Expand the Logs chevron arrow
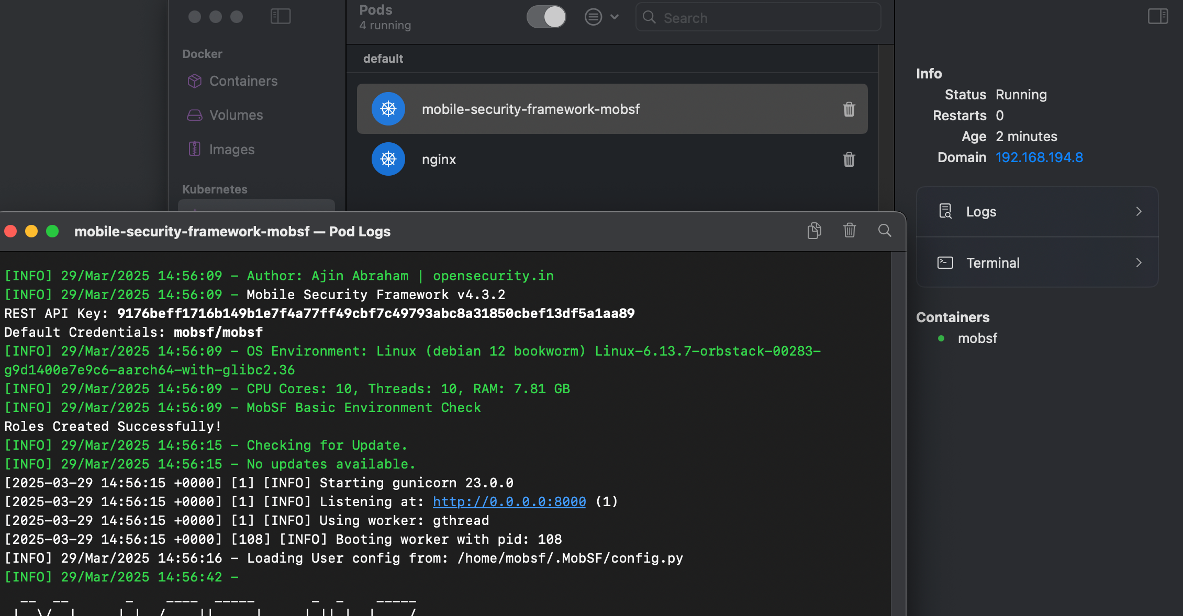The width and height of the screenshot is (1183, 616). click(1139, 211)
